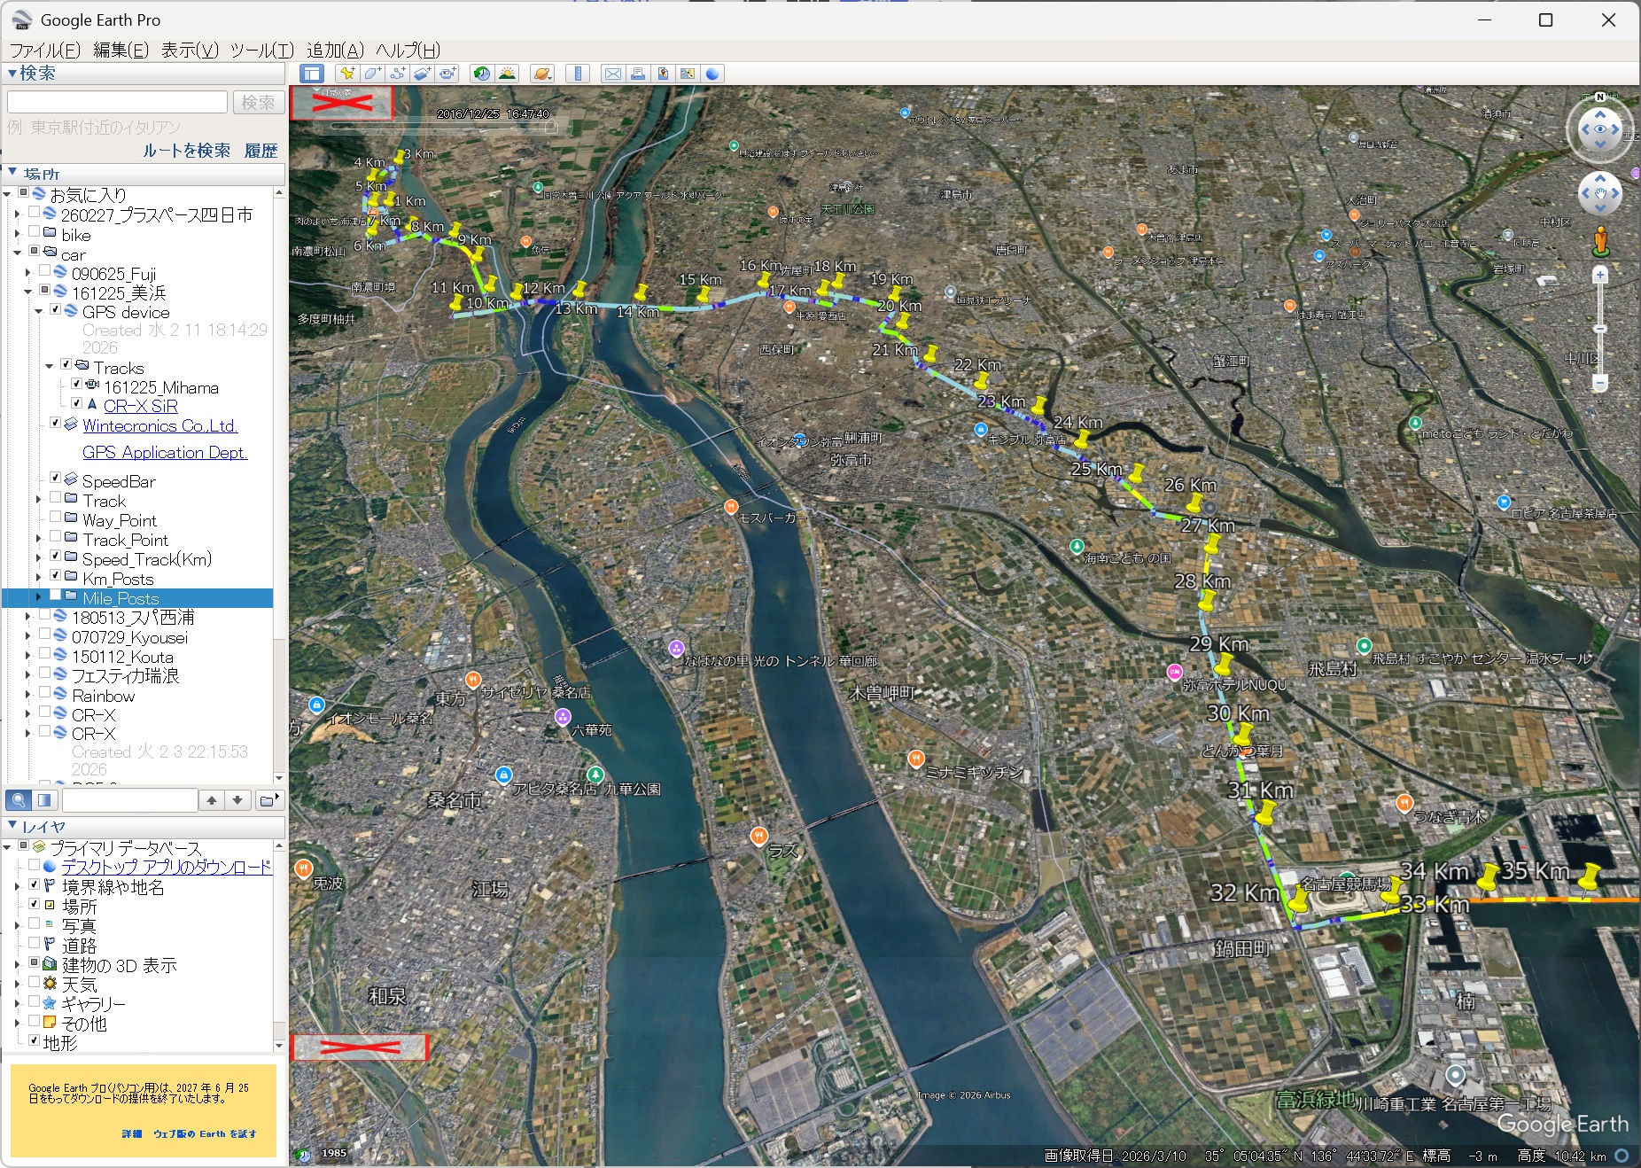Toggle the sidebar visibility button

[x=312, y=74]
